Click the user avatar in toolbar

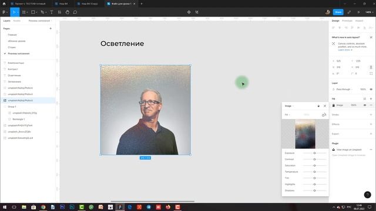pyautogui.click(x=328, y=12)
